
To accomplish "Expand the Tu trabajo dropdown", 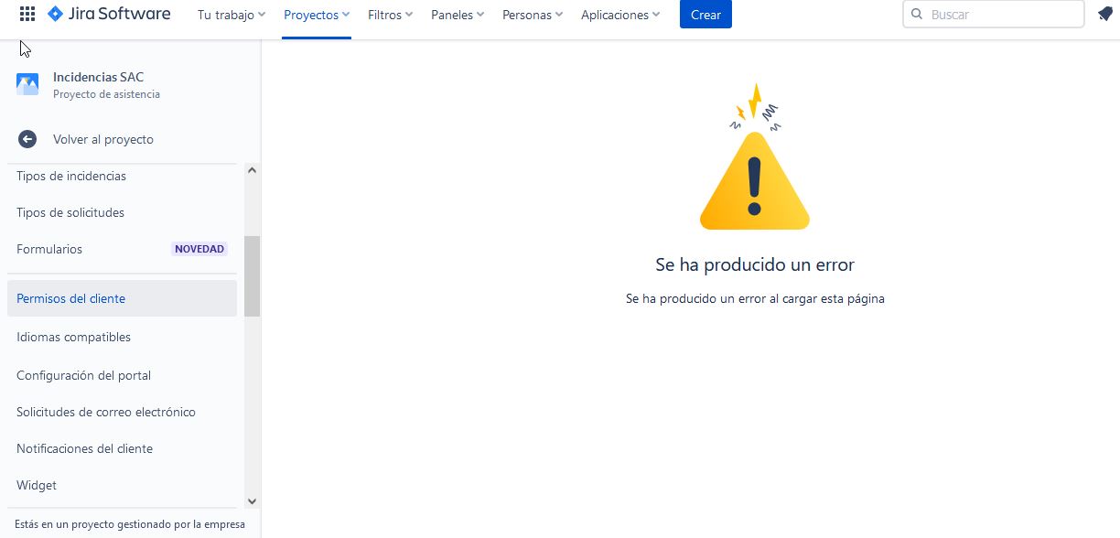I will click(x=232, y=15).
